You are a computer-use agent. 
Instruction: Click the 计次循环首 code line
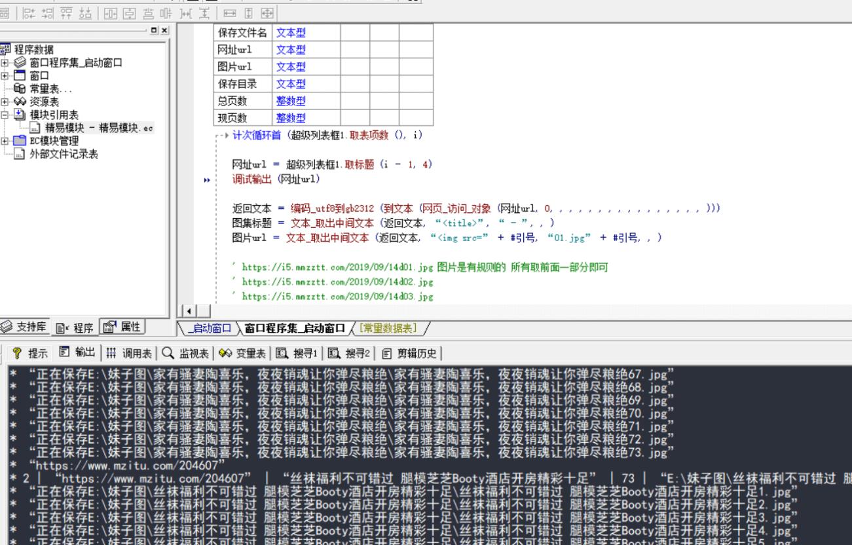328,135
